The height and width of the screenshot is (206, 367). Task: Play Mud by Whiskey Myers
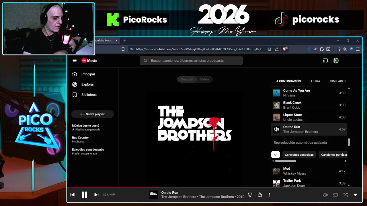point(309,171)
